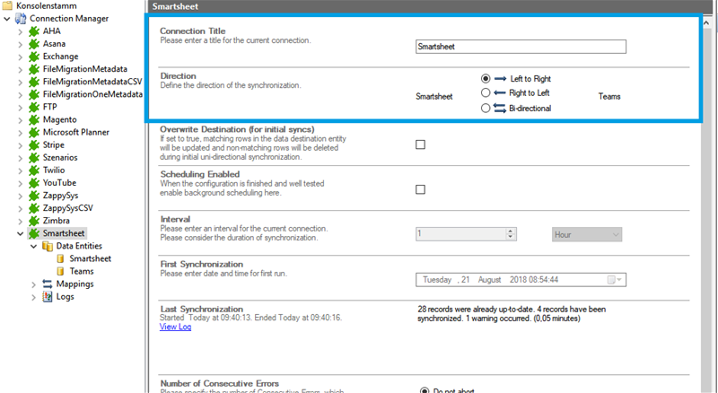Click the Teams data entity cylinder icon
This screenshot has height=393, width=718.
point(61,271)
